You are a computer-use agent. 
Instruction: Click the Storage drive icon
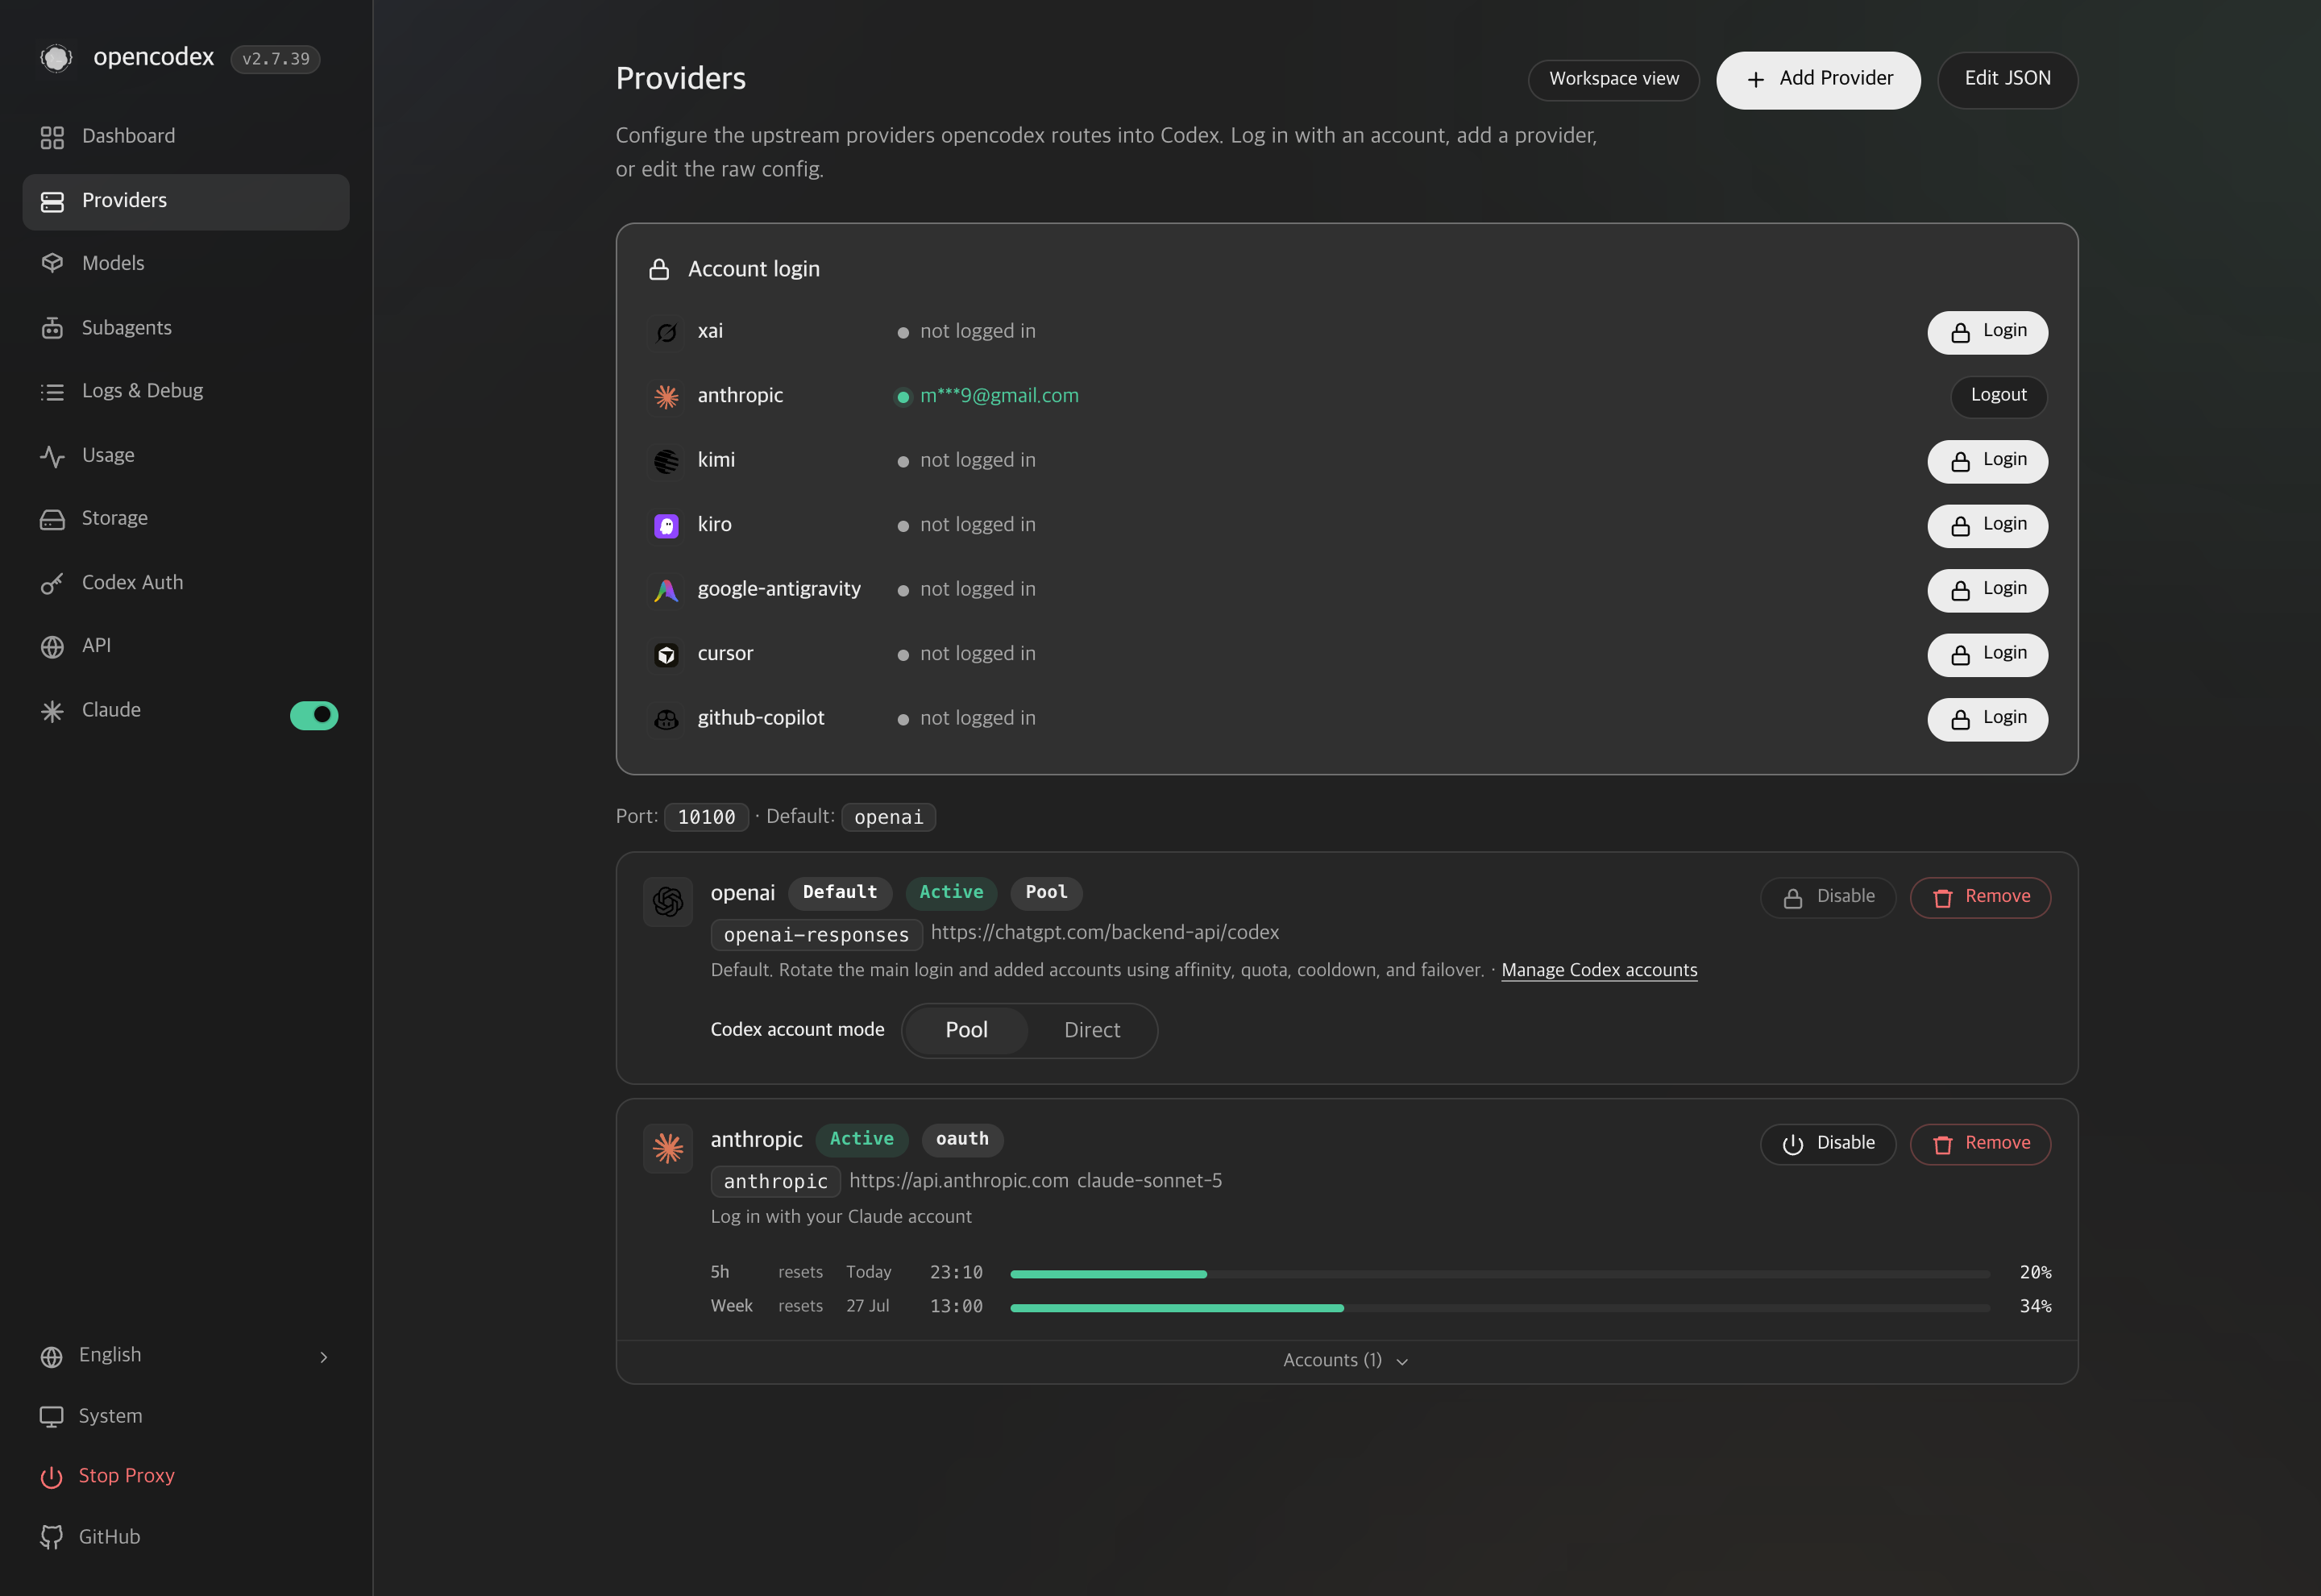pos(52,519)
